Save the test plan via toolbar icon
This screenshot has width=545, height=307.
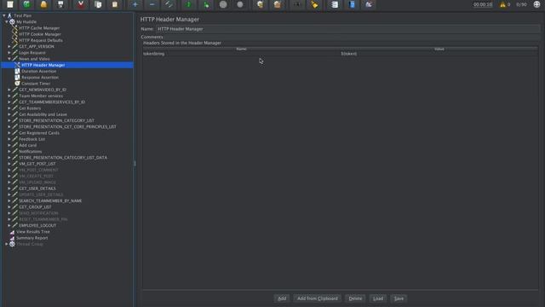(60, 4)
